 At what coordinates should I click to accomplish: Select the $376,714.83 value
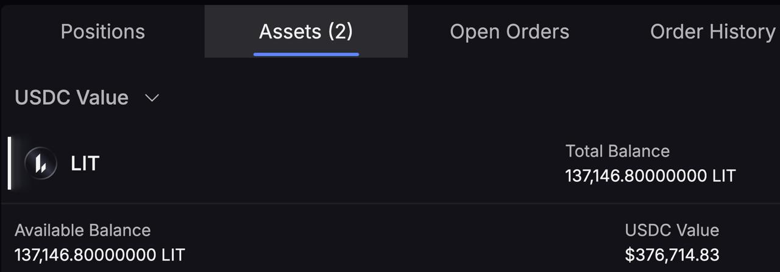point(672,254)
